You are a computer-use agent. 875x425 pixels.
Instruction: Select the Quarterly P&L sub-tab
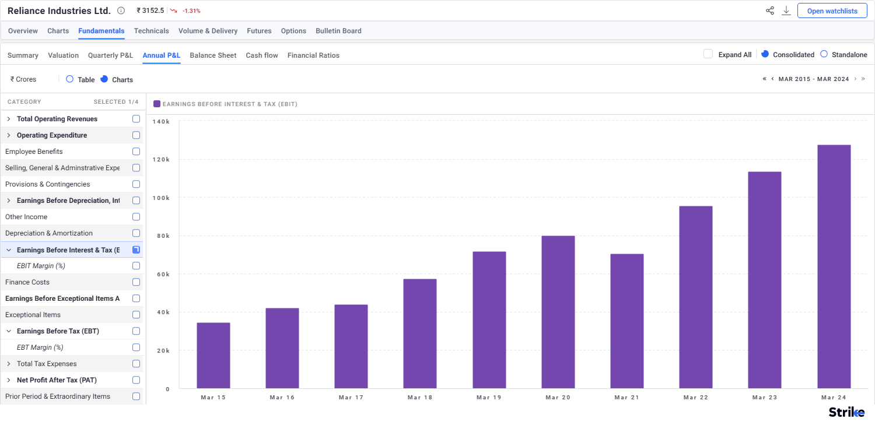point(110,55)
